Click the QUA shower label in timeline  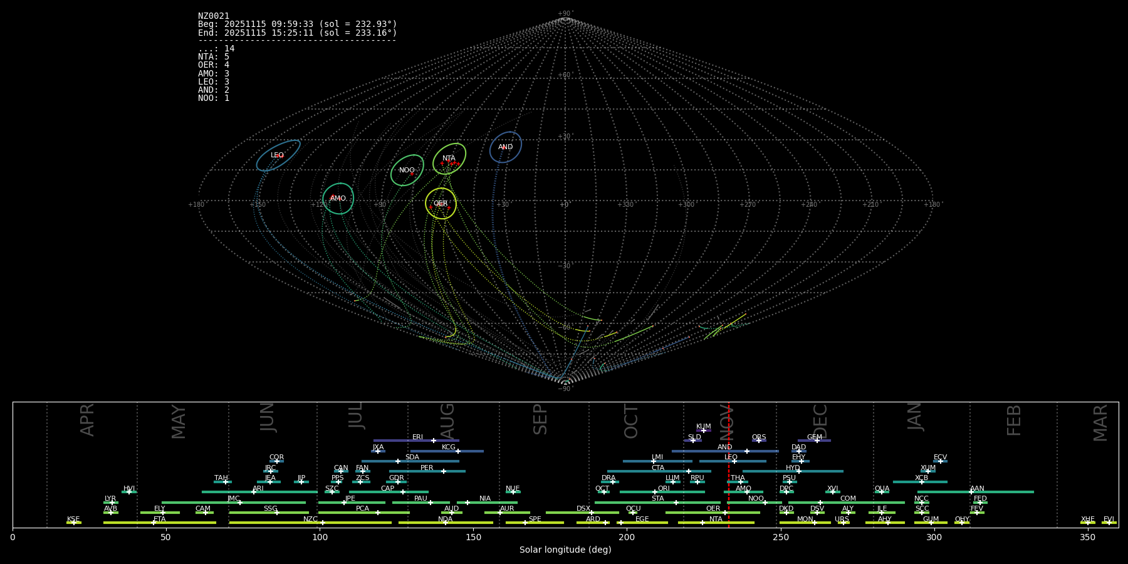(882, 489)
